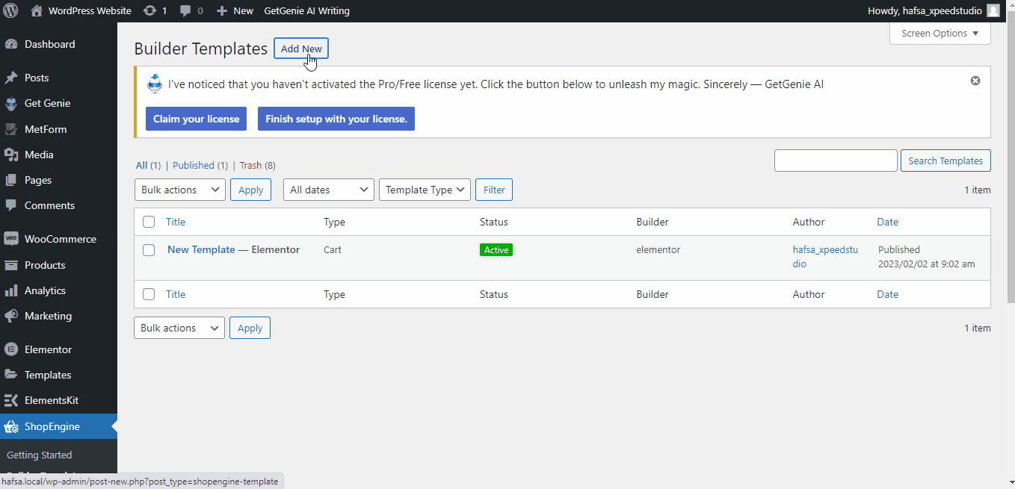Click the elementor builder cell
Image resolution: width=1015 pixels, height=489 pixels.
coord(658,249)
